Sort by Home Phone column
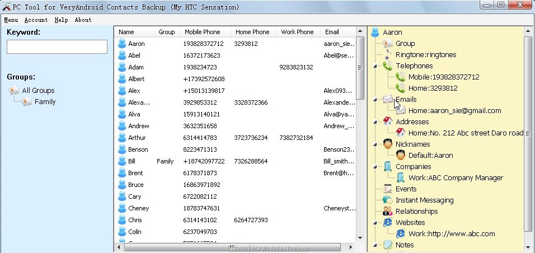The width and height of the screenshot is (535, 253). [x=254, y=32]
